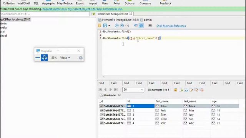246x138 pixels.
Task: Open the Map-Reduce tool
Action: [65, 3]
